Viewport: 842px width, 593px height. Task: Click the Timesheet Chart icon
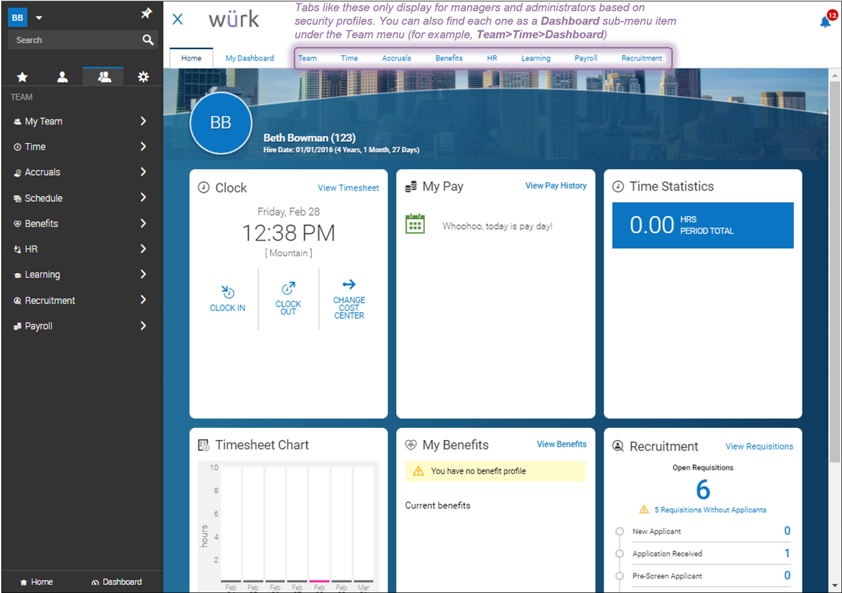(203, 445)
